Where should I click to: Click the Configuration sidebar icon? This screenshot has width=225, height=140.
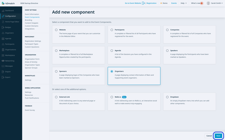click(x=3, y=16)
